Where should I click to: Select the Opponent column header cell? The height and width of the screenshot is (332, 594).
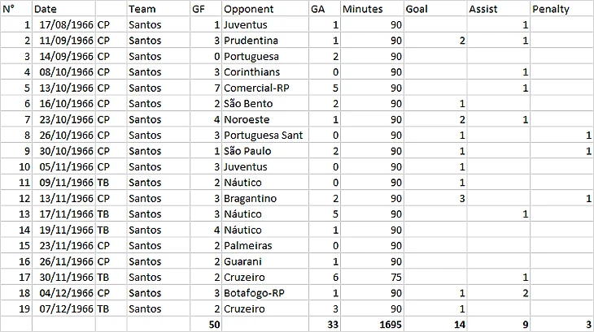pos(264,9)
